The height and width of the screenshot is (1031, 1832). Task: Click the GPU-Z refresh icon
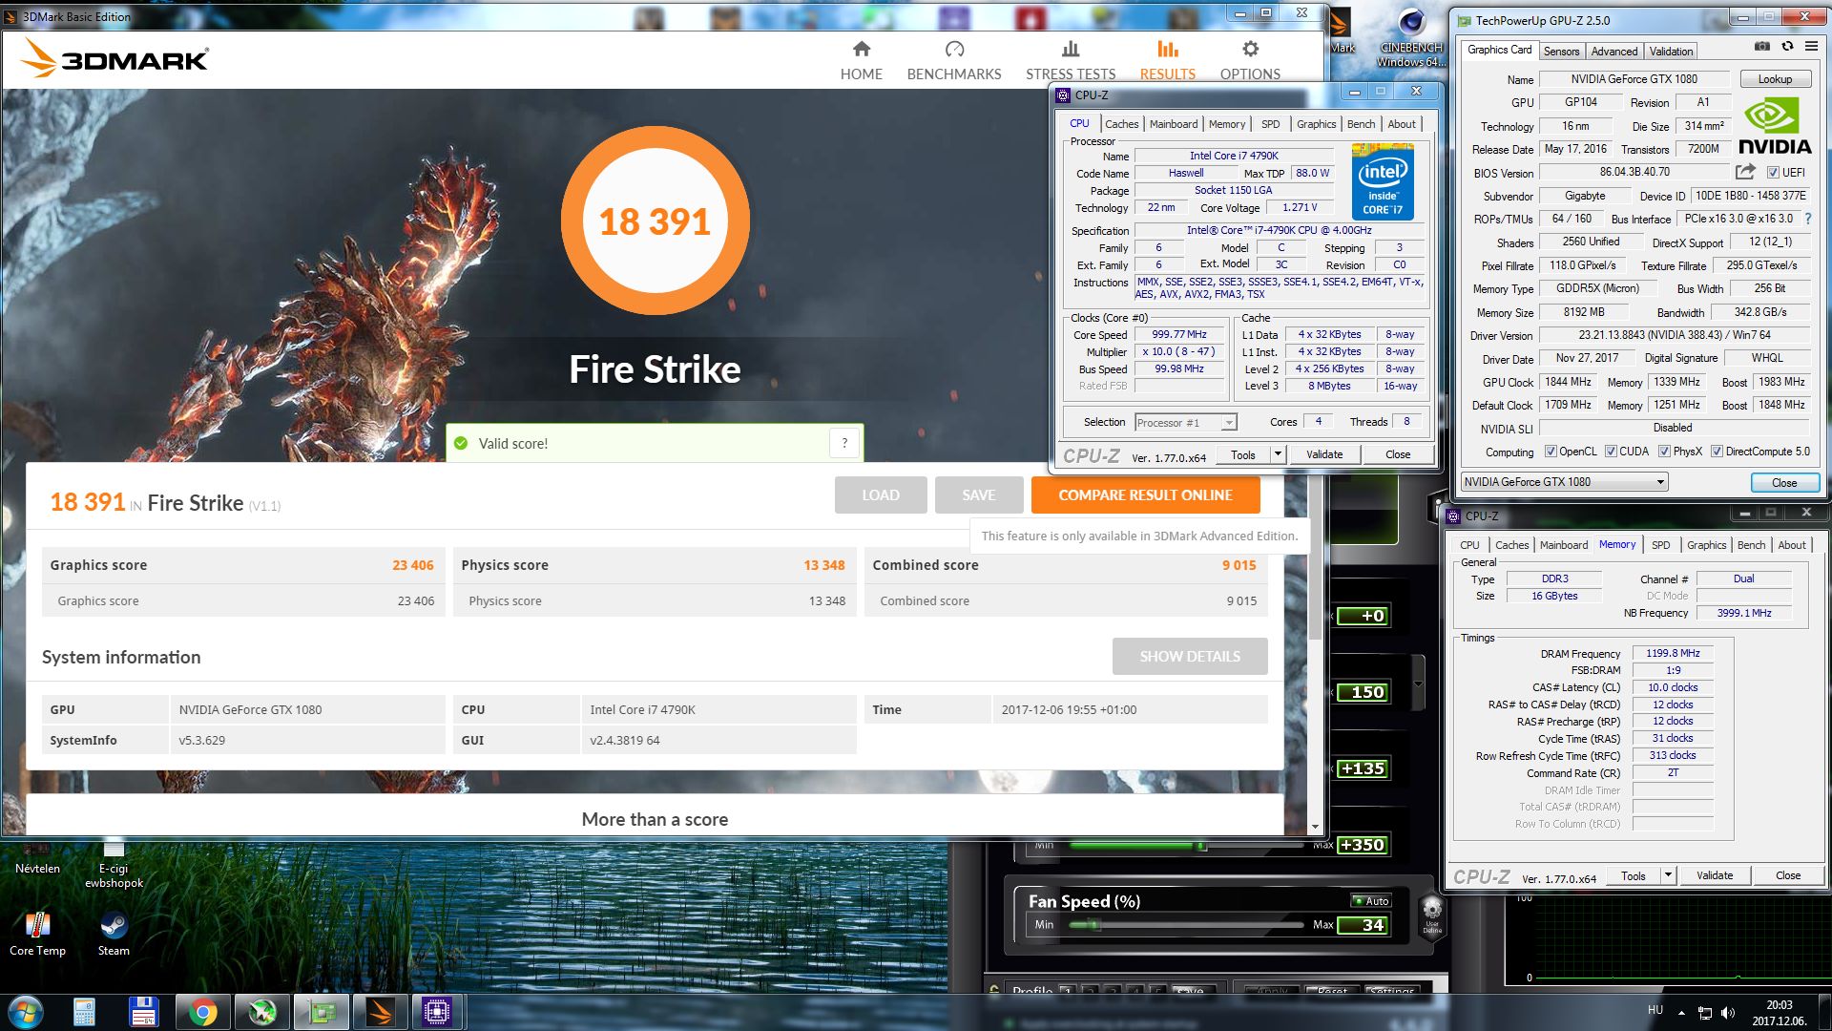pyautogui.click(x=1787, y=46)
